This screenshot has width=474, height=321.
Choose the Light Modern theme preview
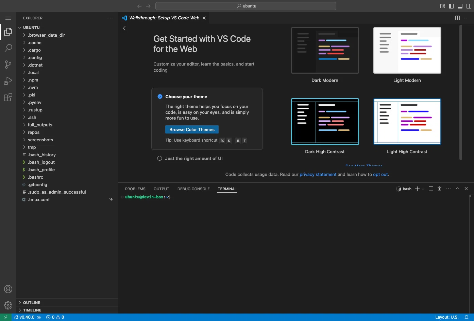(x=407, y=51)
